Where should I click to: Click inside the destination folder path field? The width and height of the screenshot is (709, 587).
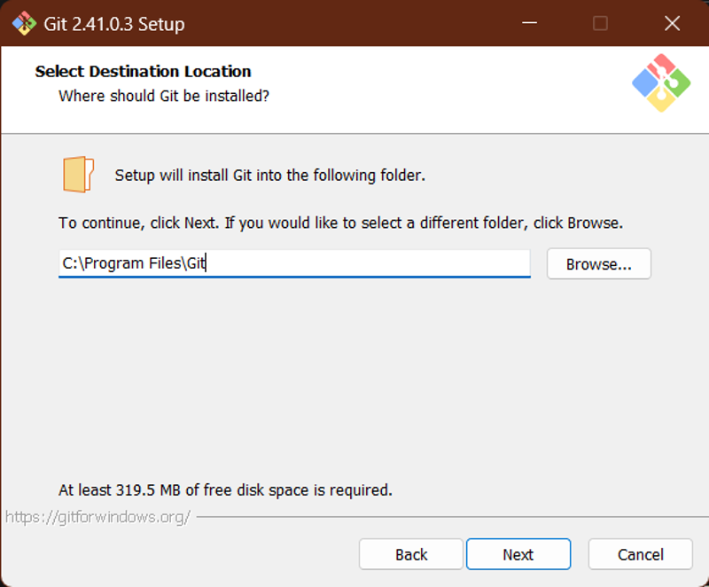(294, 263)
